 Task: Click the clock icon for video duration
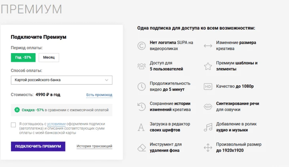click(x=141, y=86)
